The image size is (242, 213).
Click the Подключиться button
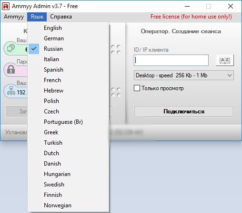click(184, 111)
